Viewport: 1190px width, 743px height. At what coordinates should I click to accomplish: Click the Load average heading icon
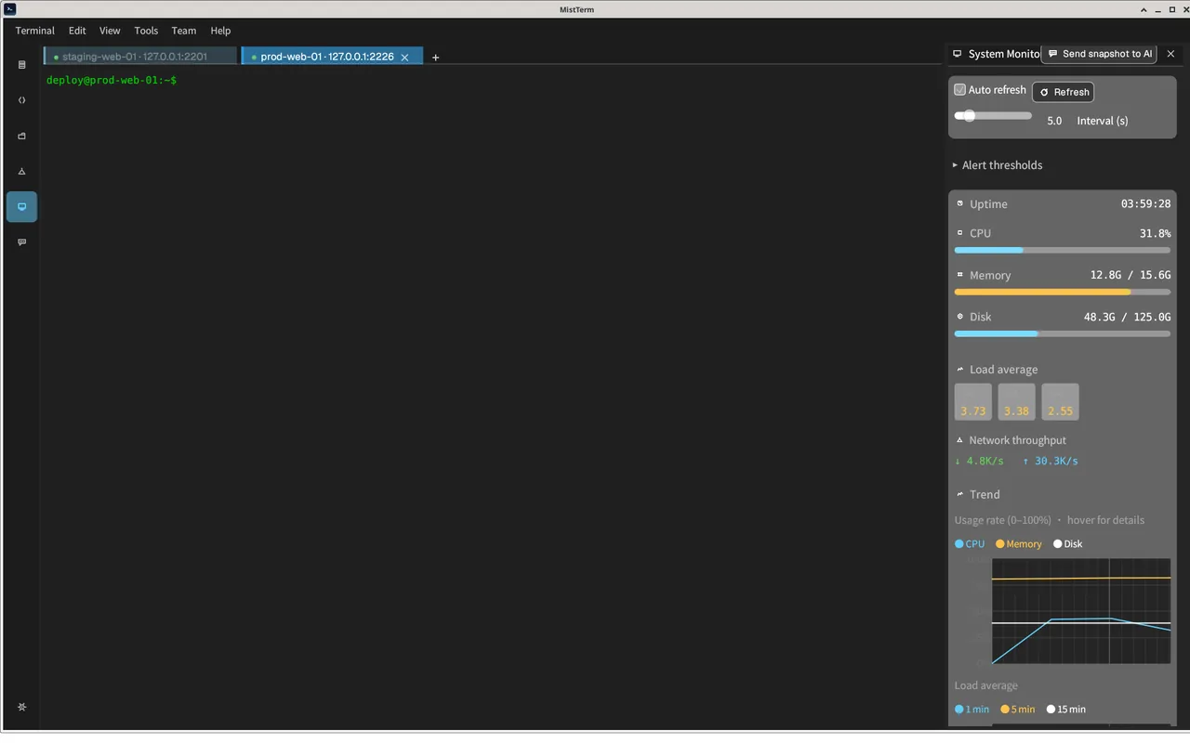pyautogui.click(x=960, y=370)
